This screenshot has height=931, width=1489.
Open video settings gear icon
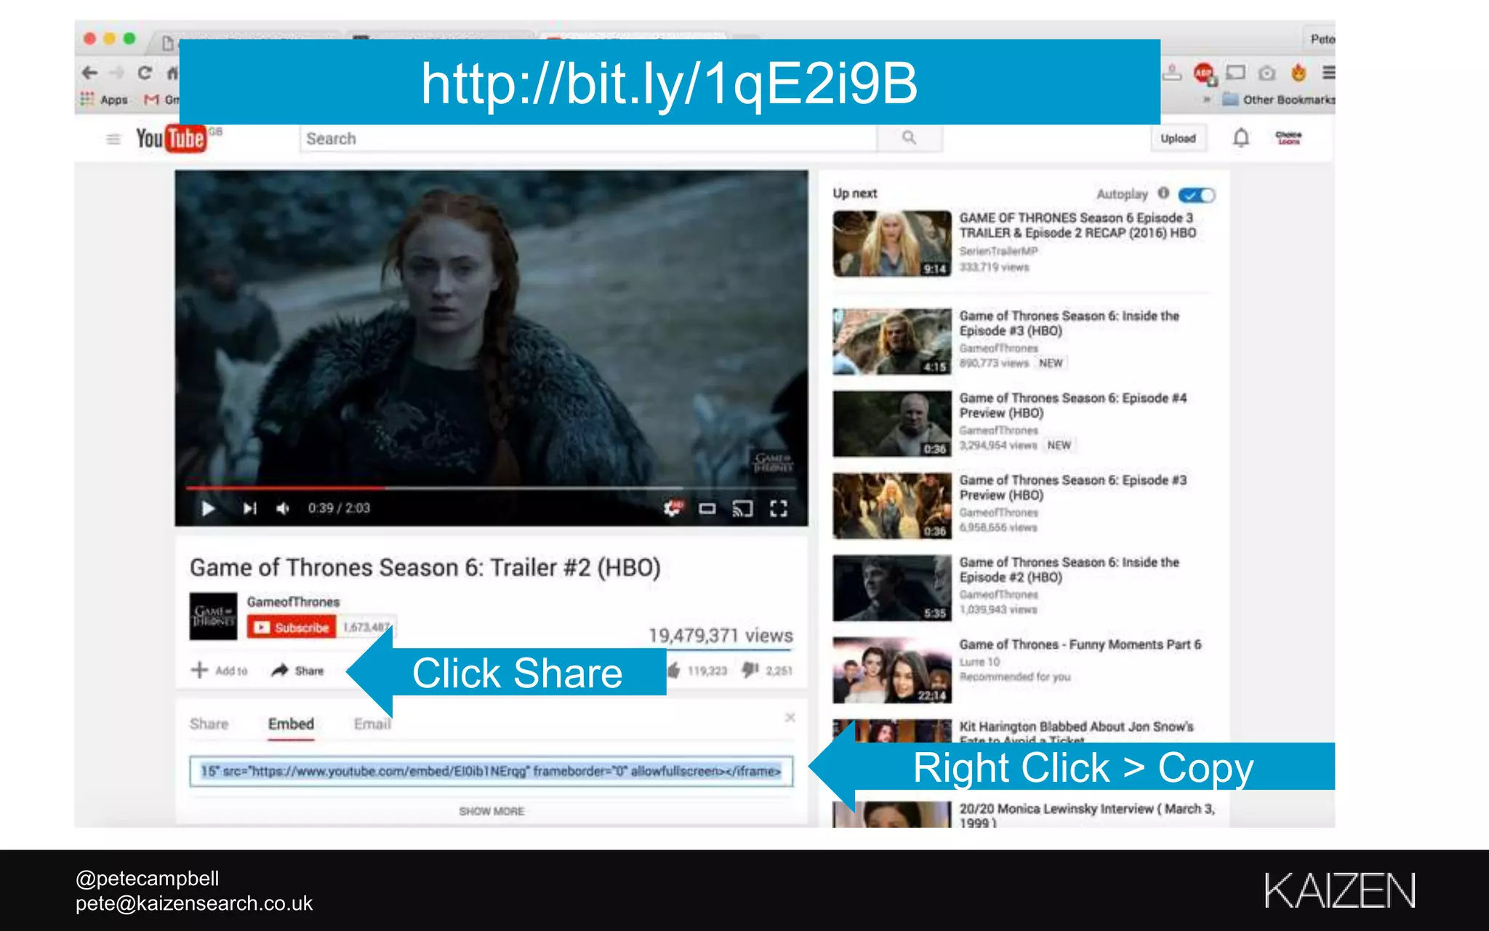[673, 508]
